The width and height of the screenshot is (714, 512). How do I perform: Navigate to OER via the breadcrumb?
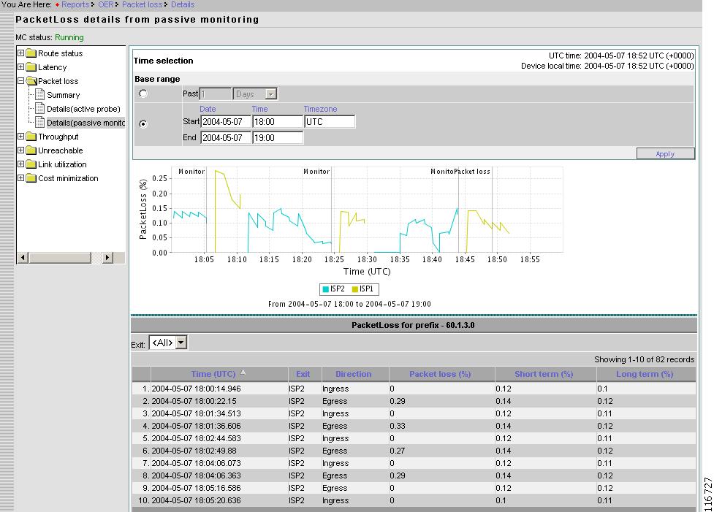(x=105, y=4)
